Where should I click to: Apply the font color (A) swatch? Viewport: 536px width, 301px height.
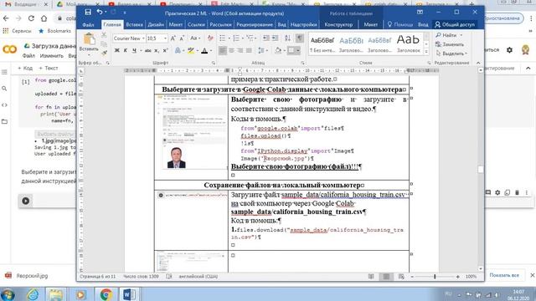pos(204,50)
